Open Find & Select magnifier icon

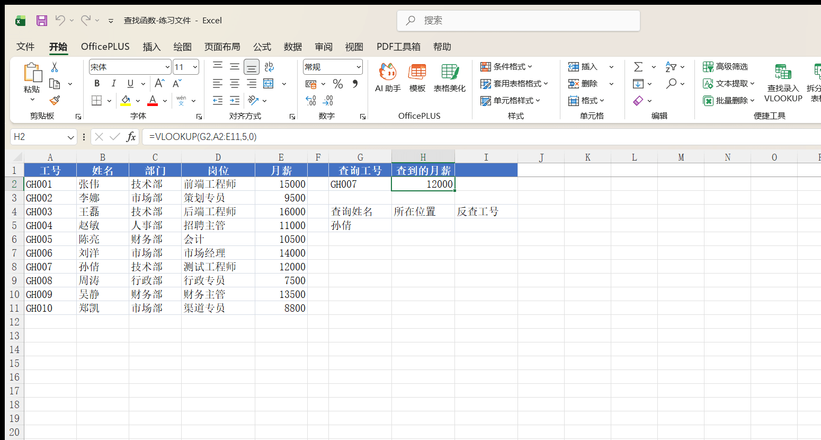(672, 83)
